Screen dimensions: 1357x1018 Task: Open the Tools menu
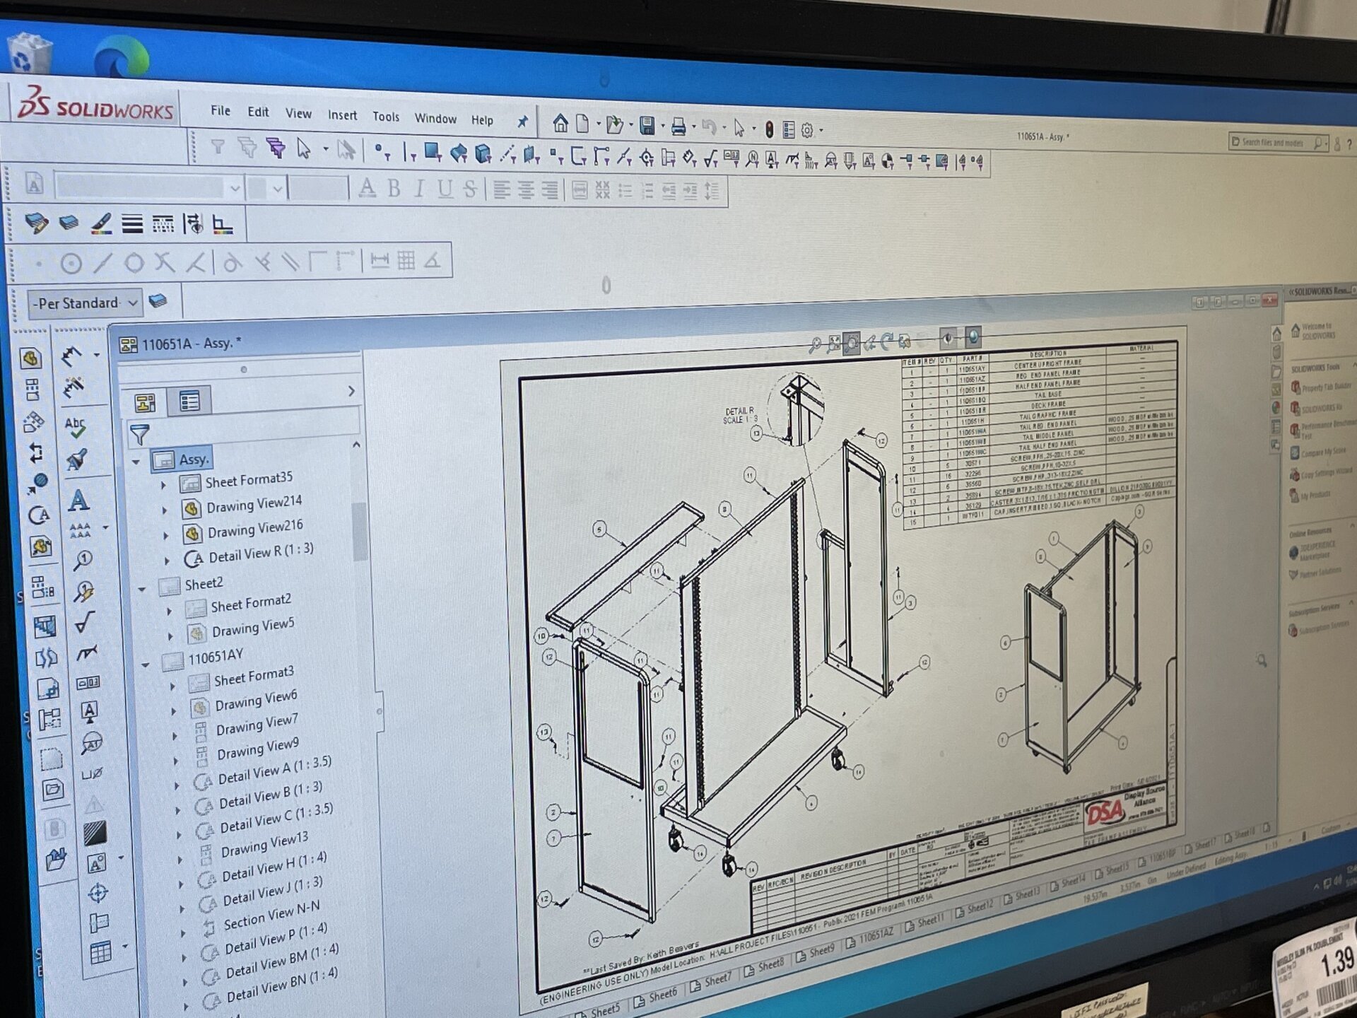(385, 117)
